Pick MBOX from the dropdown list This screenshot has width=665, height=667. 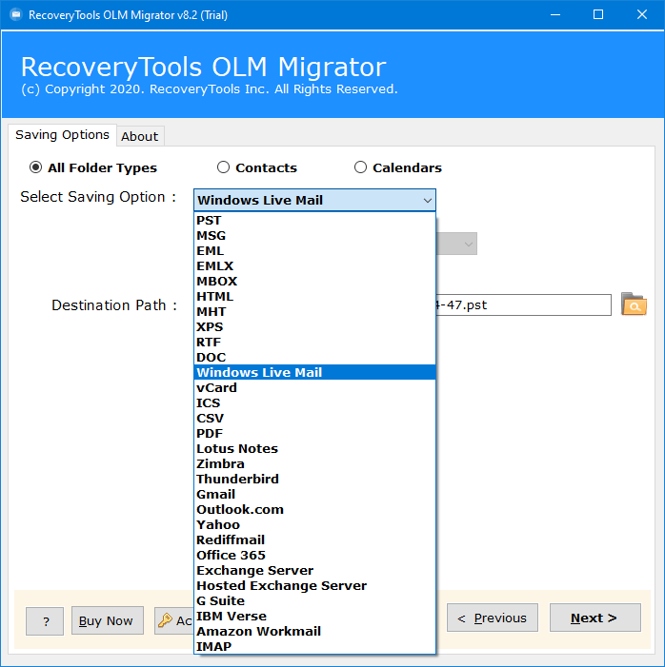pyautogui.click(x=314, y=282)
